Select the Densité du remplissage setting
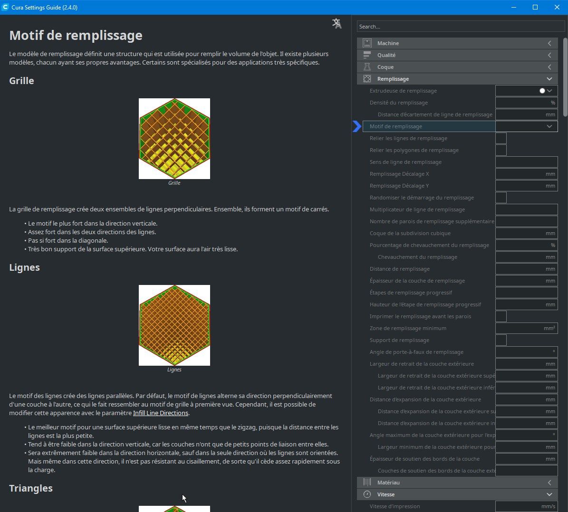Image resolution: width=568 pixels, height=512 pixels. pyautogui.click(x=398, y=103)
